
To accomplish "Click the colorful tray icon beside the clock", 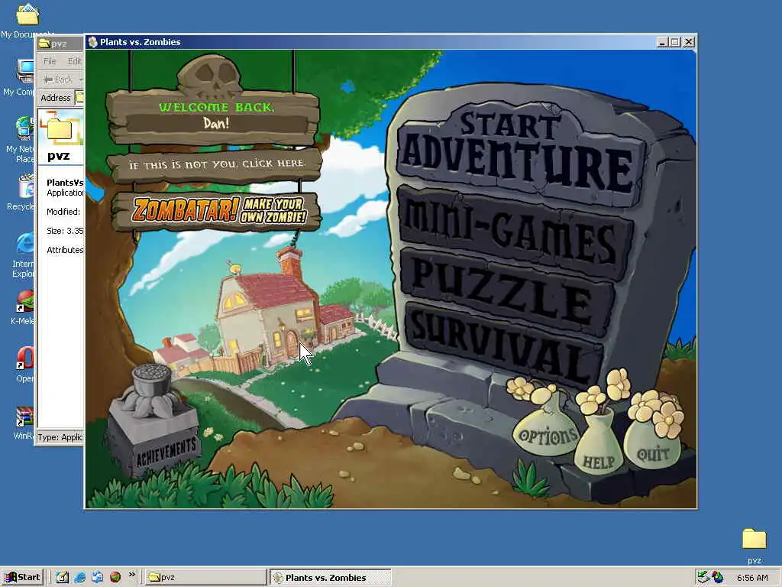I will [718, 577].
